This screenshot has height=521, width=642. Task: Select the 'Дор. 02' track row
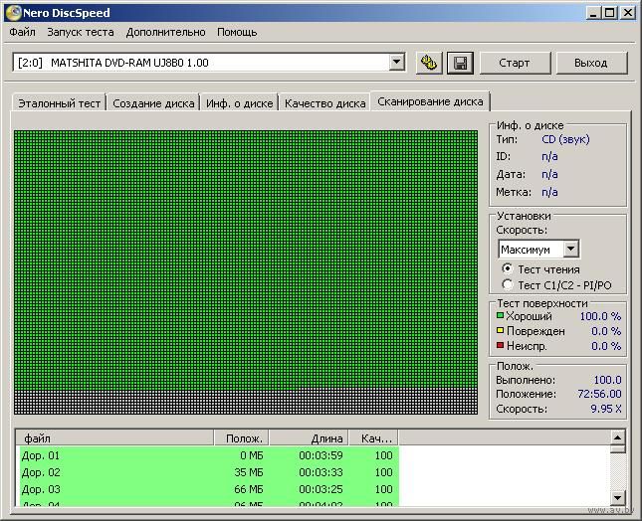pyautogui.click(x=209, y=472)
